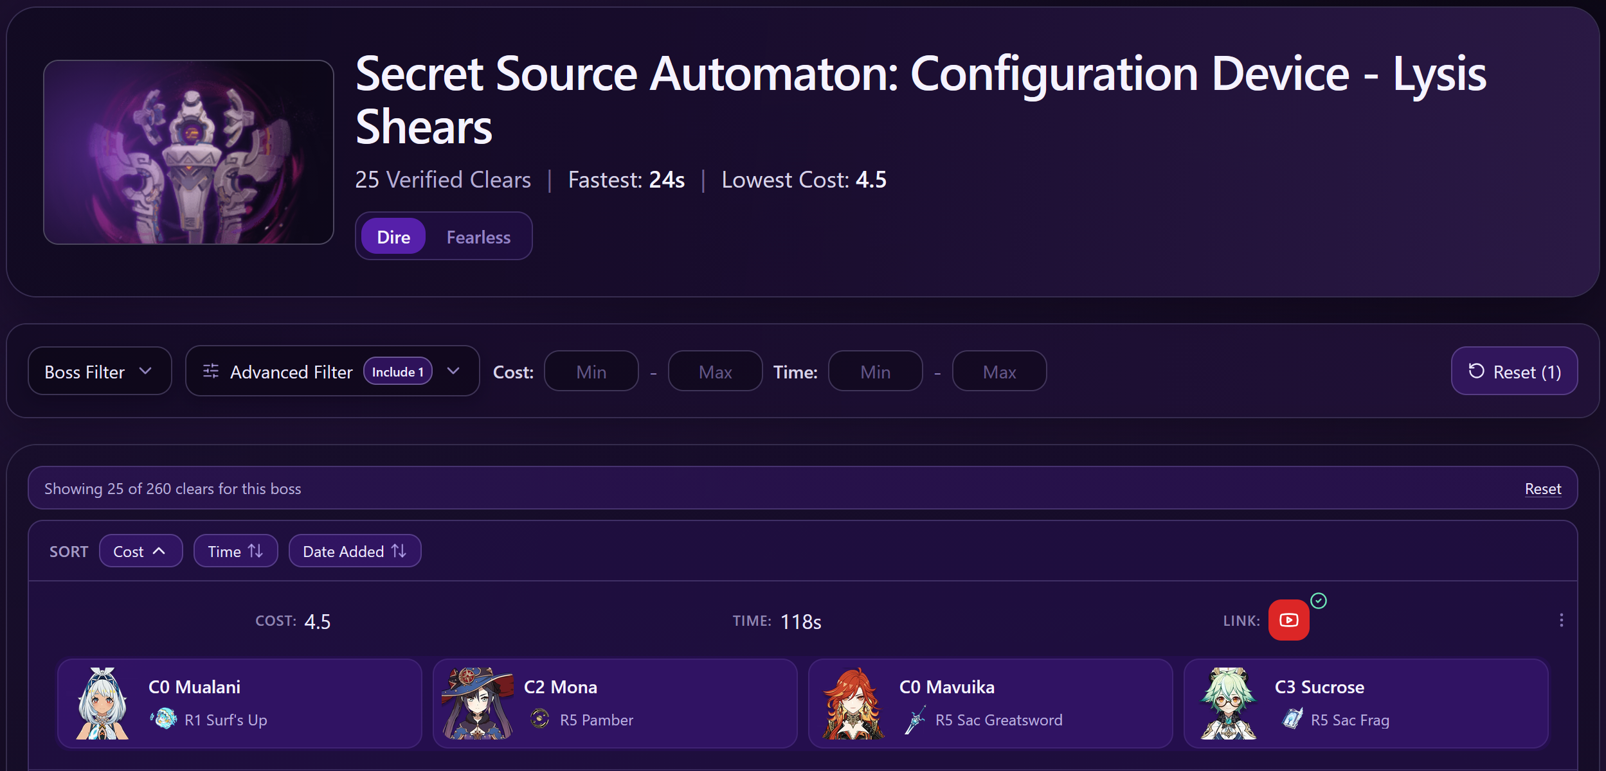Click the Reset (1) filters button
This screenshot has height=771, width=1606.
coord(1514,371)
